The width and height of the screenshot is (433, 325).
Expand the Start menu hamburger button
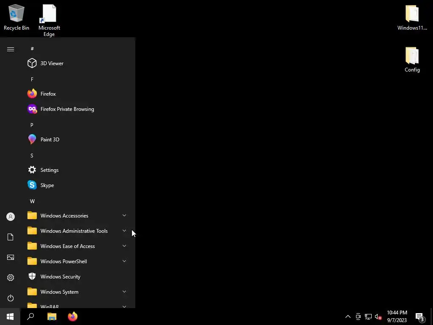11,49
